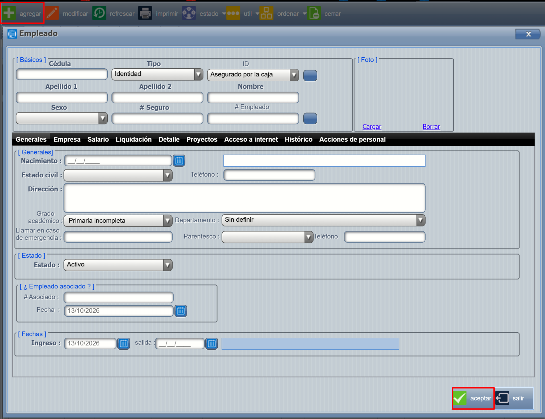The image size is (545, 419).
Task: Click blue button beside ID dropdown
Action: pos(310,76)
